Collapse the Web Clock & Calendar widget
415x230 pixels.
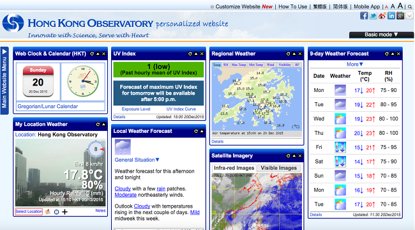coord(98,54)
